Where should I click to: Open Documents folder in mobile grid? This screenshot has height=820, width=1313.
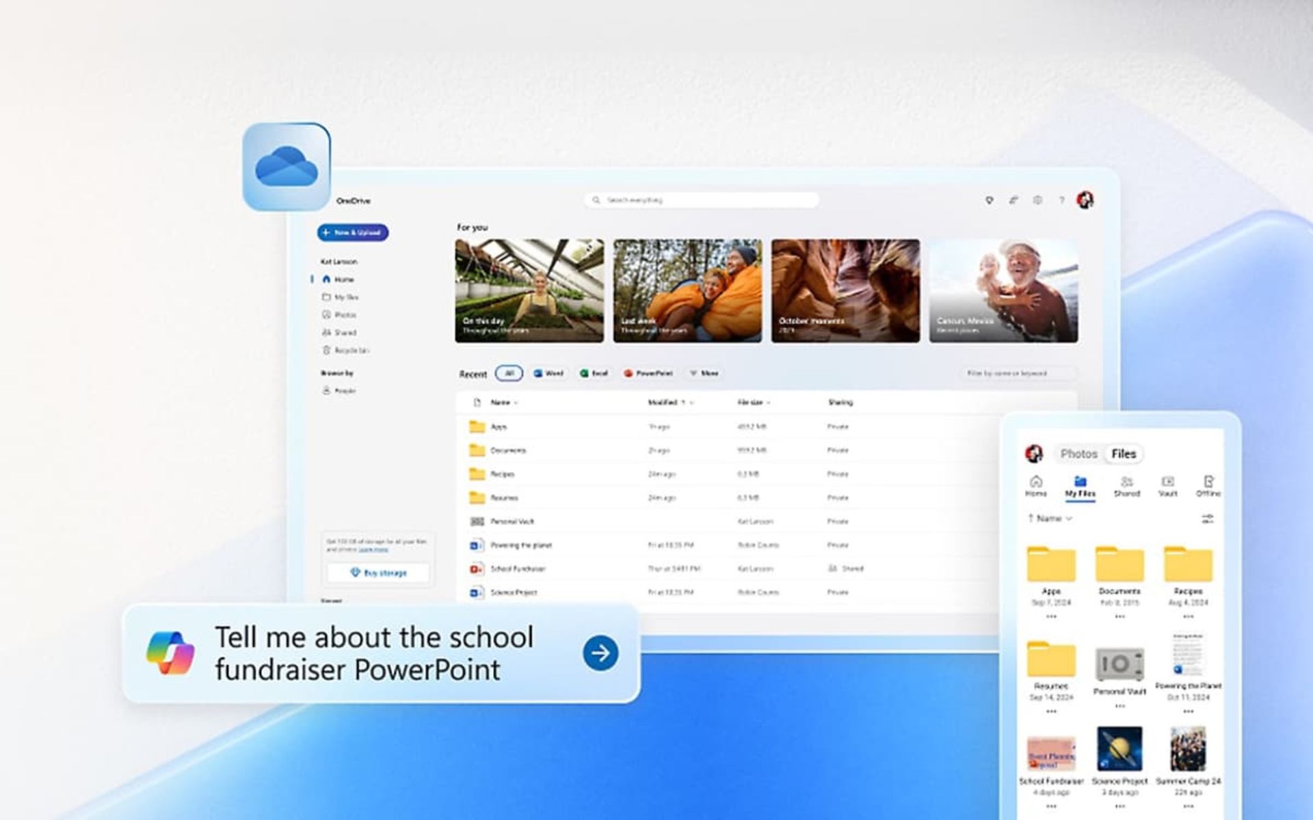pos(1119,563)
